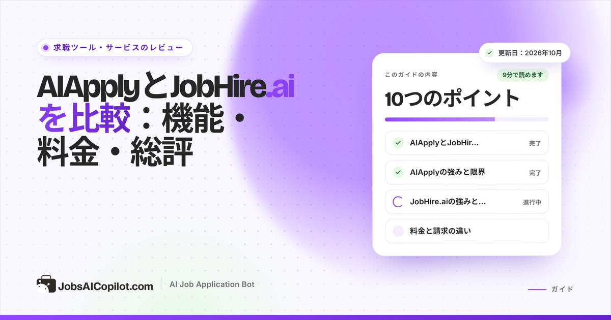This screenshot has height=320, width=611.
Task: Open the 料金と請求の違い list row
Action: [x=467, y=231]
